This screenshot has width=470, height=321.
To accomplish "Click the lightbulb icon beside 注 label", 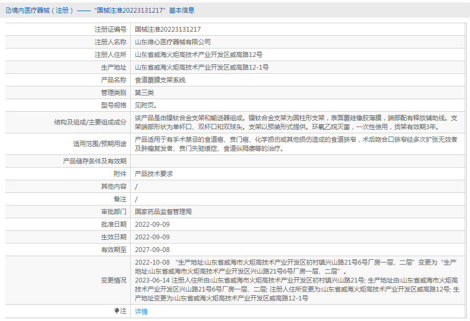I will 116,311.
